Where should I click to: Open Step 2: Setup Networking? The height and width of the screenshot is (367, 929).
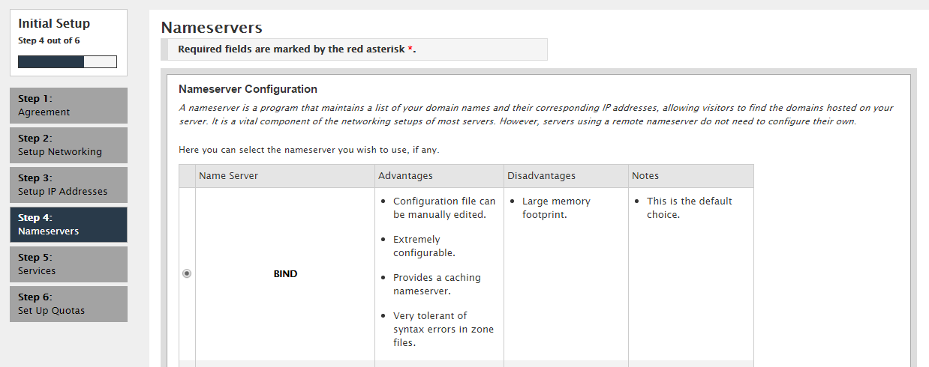68,145
